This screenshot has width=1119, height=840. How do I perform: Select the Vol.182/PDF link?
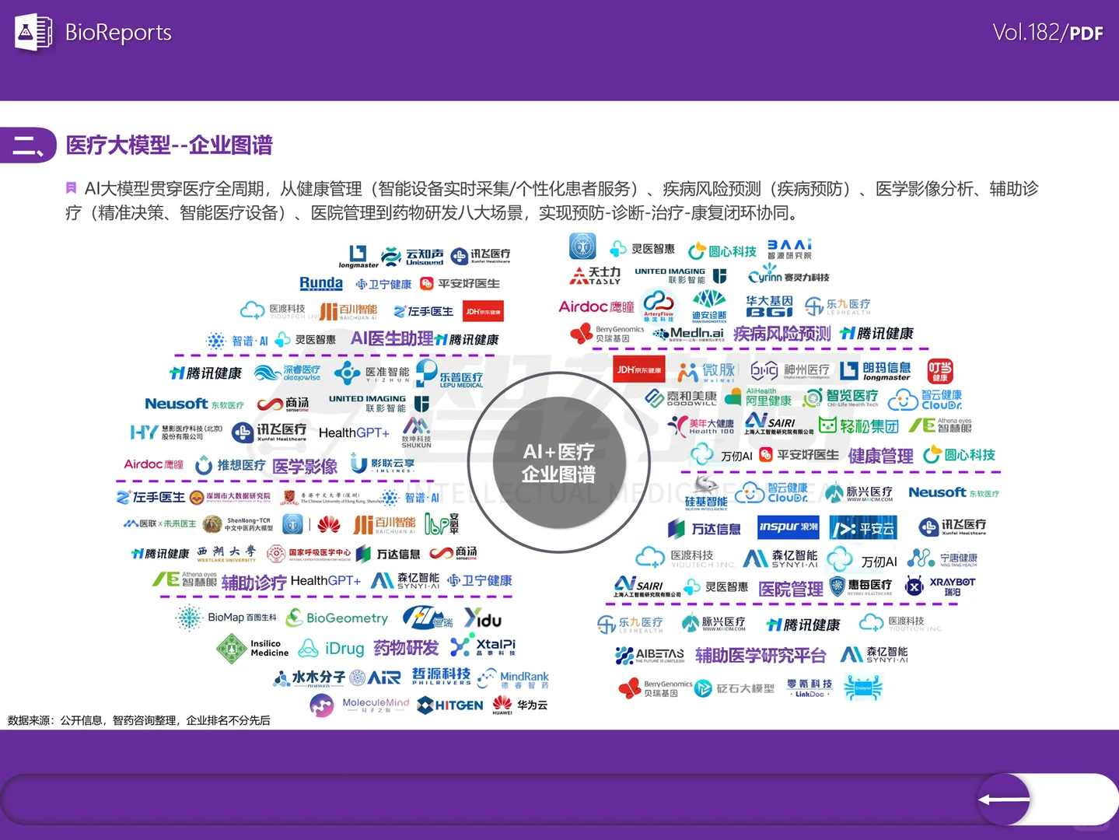(1047, 33)
